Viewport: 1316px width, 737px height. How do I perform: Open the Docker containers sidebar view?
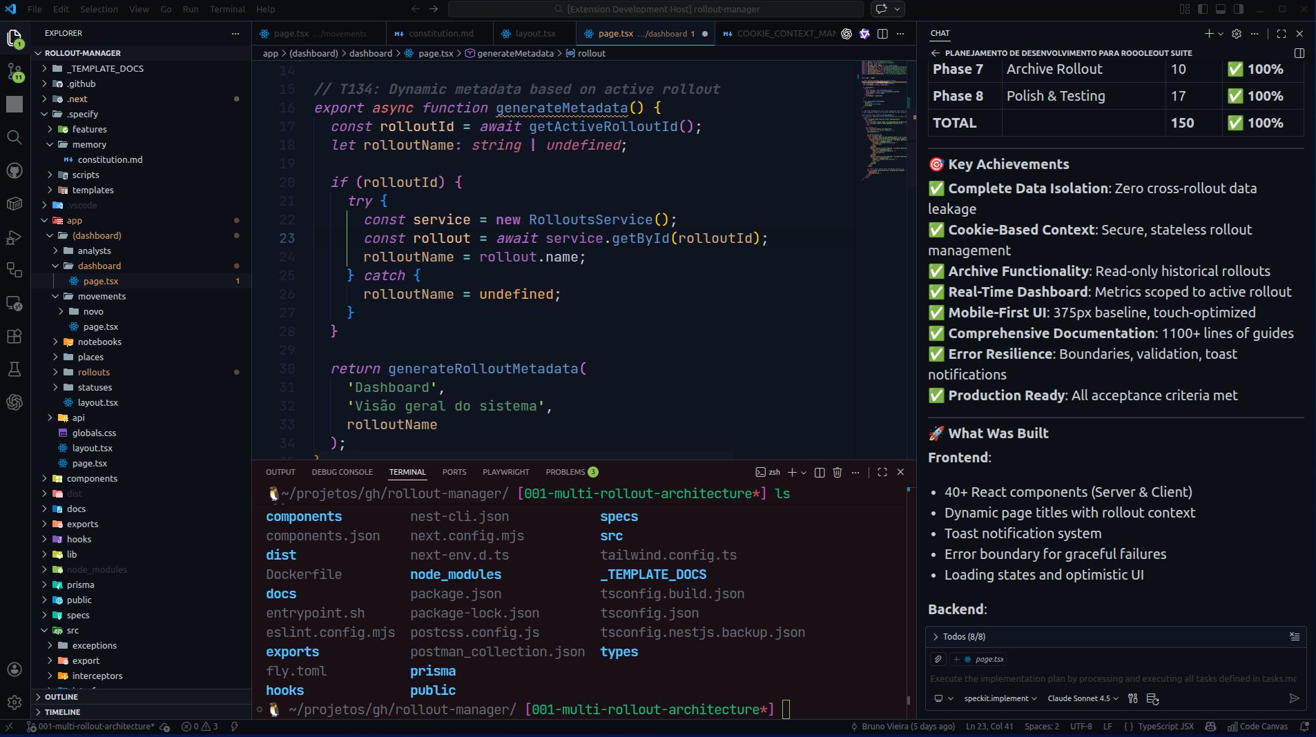click(x=14, y=204)
